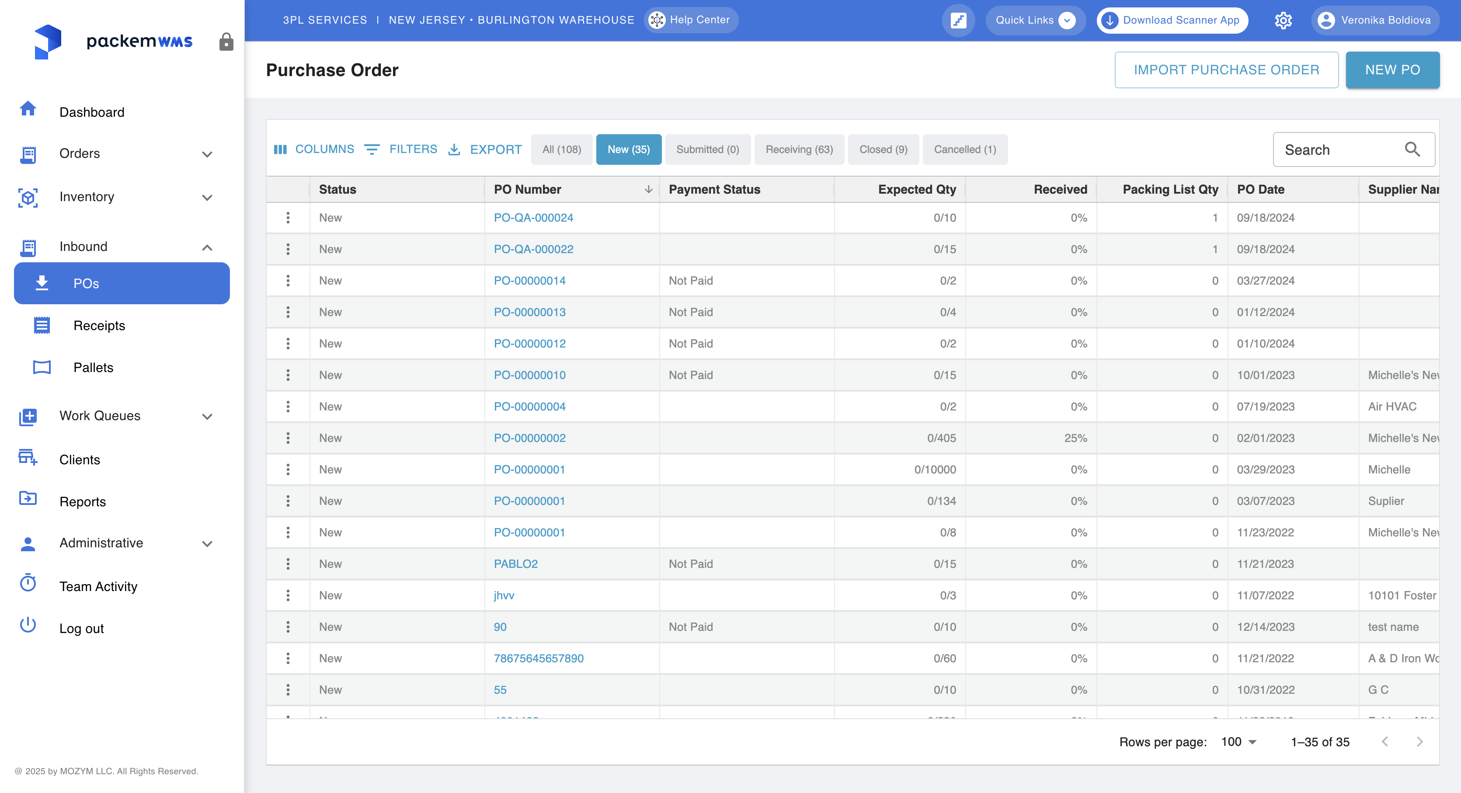Open the settings gear icon
1461x793 pixels.
pyautogui.click(x=1283, y=21)
